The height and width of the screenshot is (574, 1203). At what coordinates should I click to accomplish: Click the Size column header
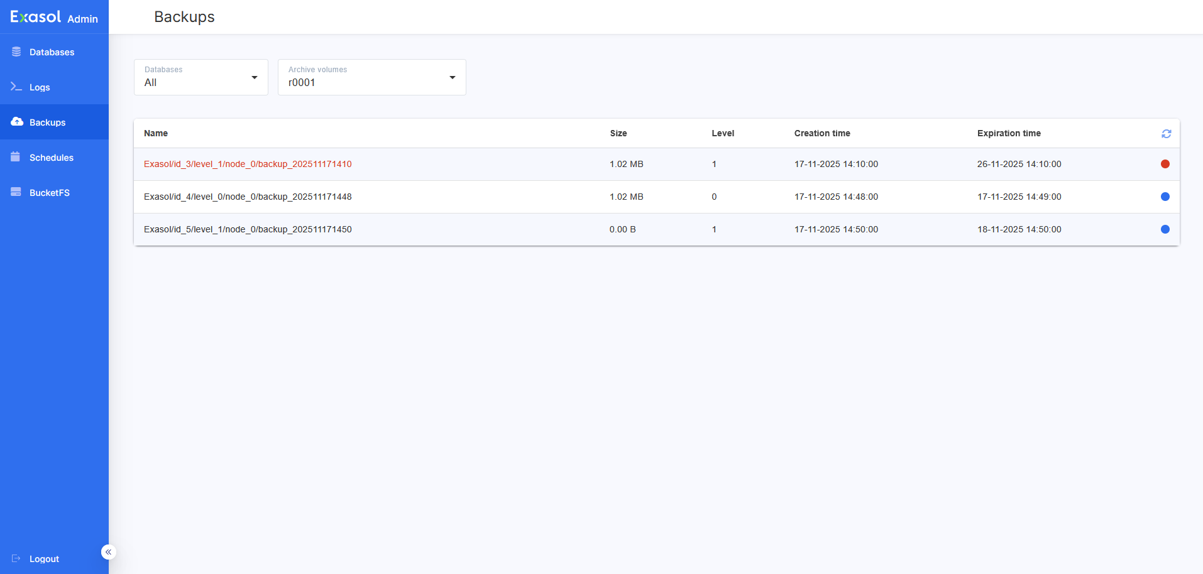click(618, 133)
